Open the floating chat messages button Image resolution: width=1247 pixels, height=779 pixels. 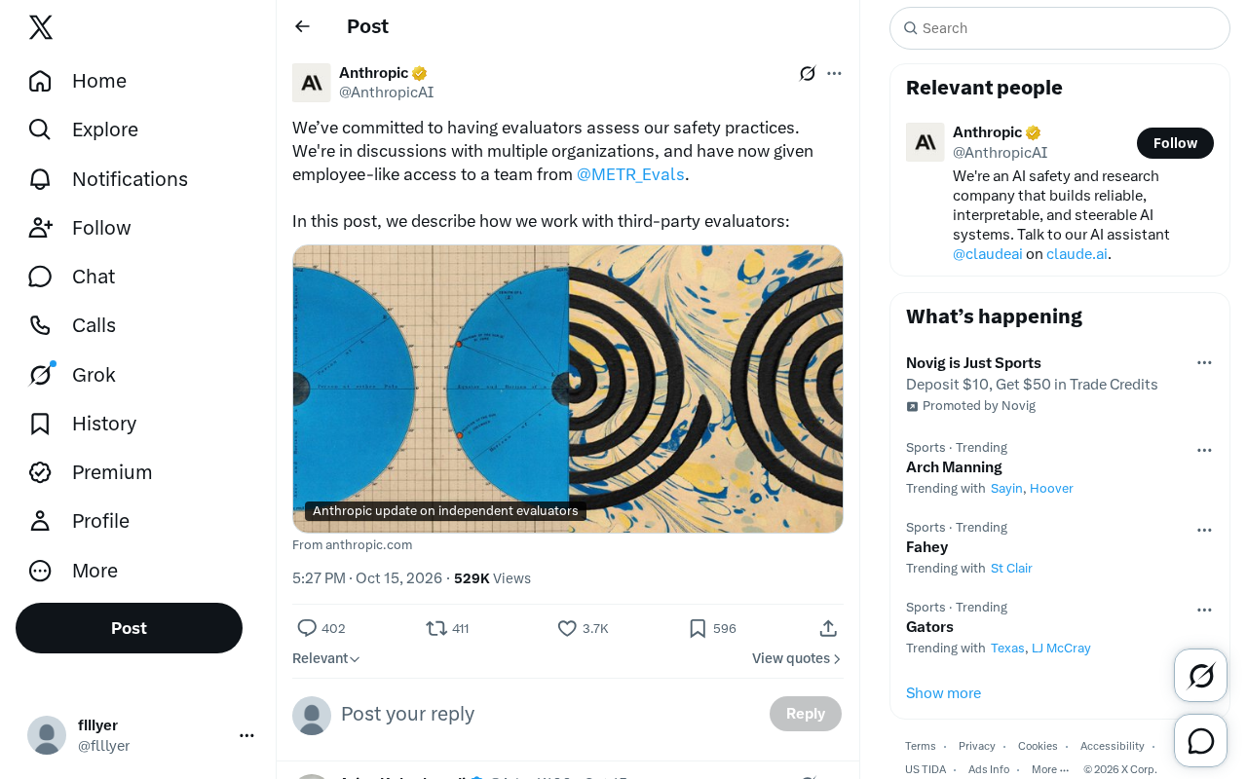pyautogui.click(x=1200, y=741)
